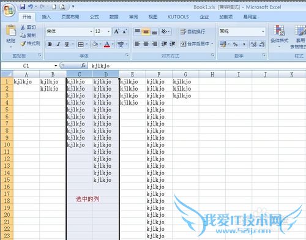Image resolution: width=306 pixels, height=240 pixels.
Task: Apply cell borders button
Action: point(81,44)
